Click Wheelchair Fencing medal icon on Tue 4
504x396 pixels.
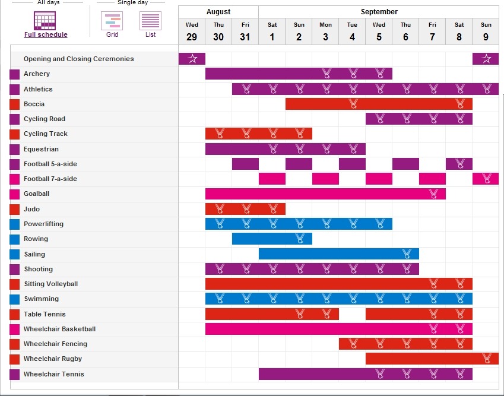pyautogui.click(x=353, y=344)
